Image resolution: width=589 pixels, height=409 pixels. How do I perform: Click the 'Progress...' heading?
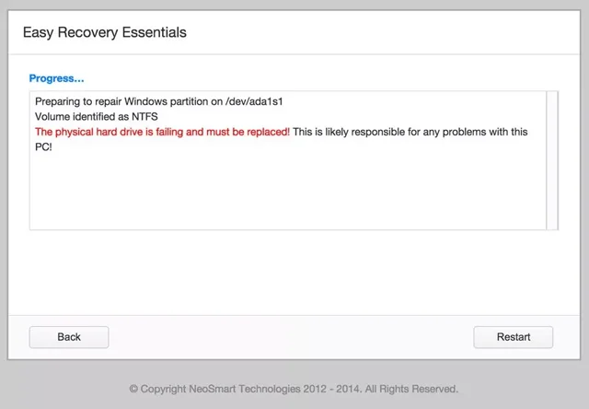point(57,78)
